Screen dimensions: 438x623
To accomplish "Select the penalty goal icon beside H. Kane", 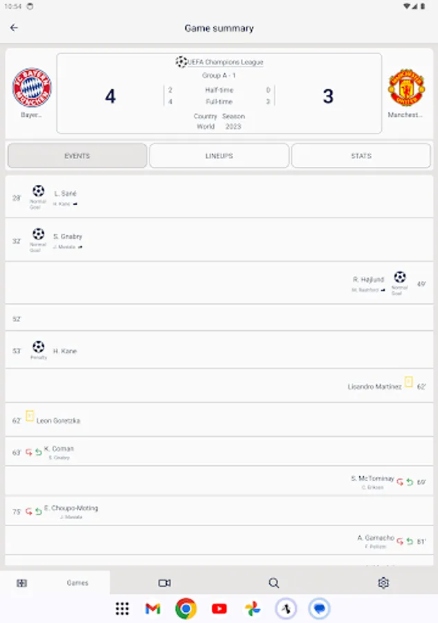I will tap(37, 346).
